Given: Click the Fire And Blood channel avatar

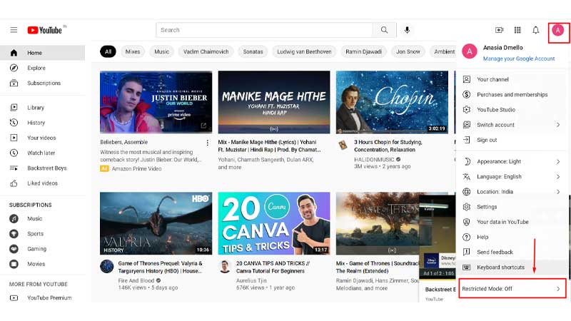Looking at the screenshot, I should coord(106,267).
